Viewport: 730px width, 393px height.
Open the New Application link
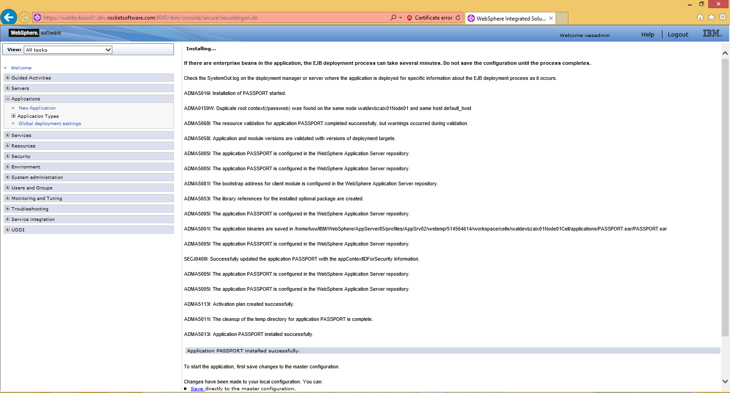(37, 108)
